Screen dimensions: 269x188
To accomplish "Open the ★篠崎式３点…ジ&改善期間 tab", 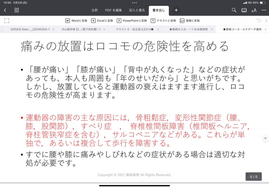I will click(189, 29).
